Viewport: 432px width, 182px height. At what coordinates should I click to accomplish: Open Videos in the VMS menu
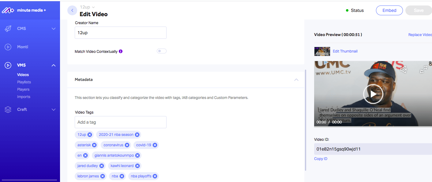click(23, 75)
